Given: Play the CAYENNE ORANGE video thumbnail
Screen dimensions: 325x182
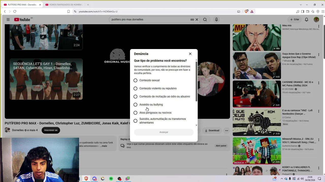Looking at the screenshot, I should (x=257, y=94).
